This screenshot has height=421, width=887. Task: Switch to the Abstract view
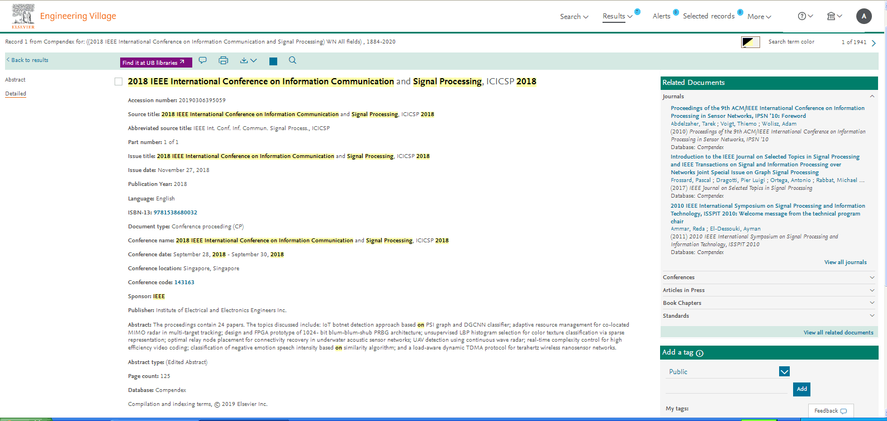pyautogui.click(x=16, y=80)
